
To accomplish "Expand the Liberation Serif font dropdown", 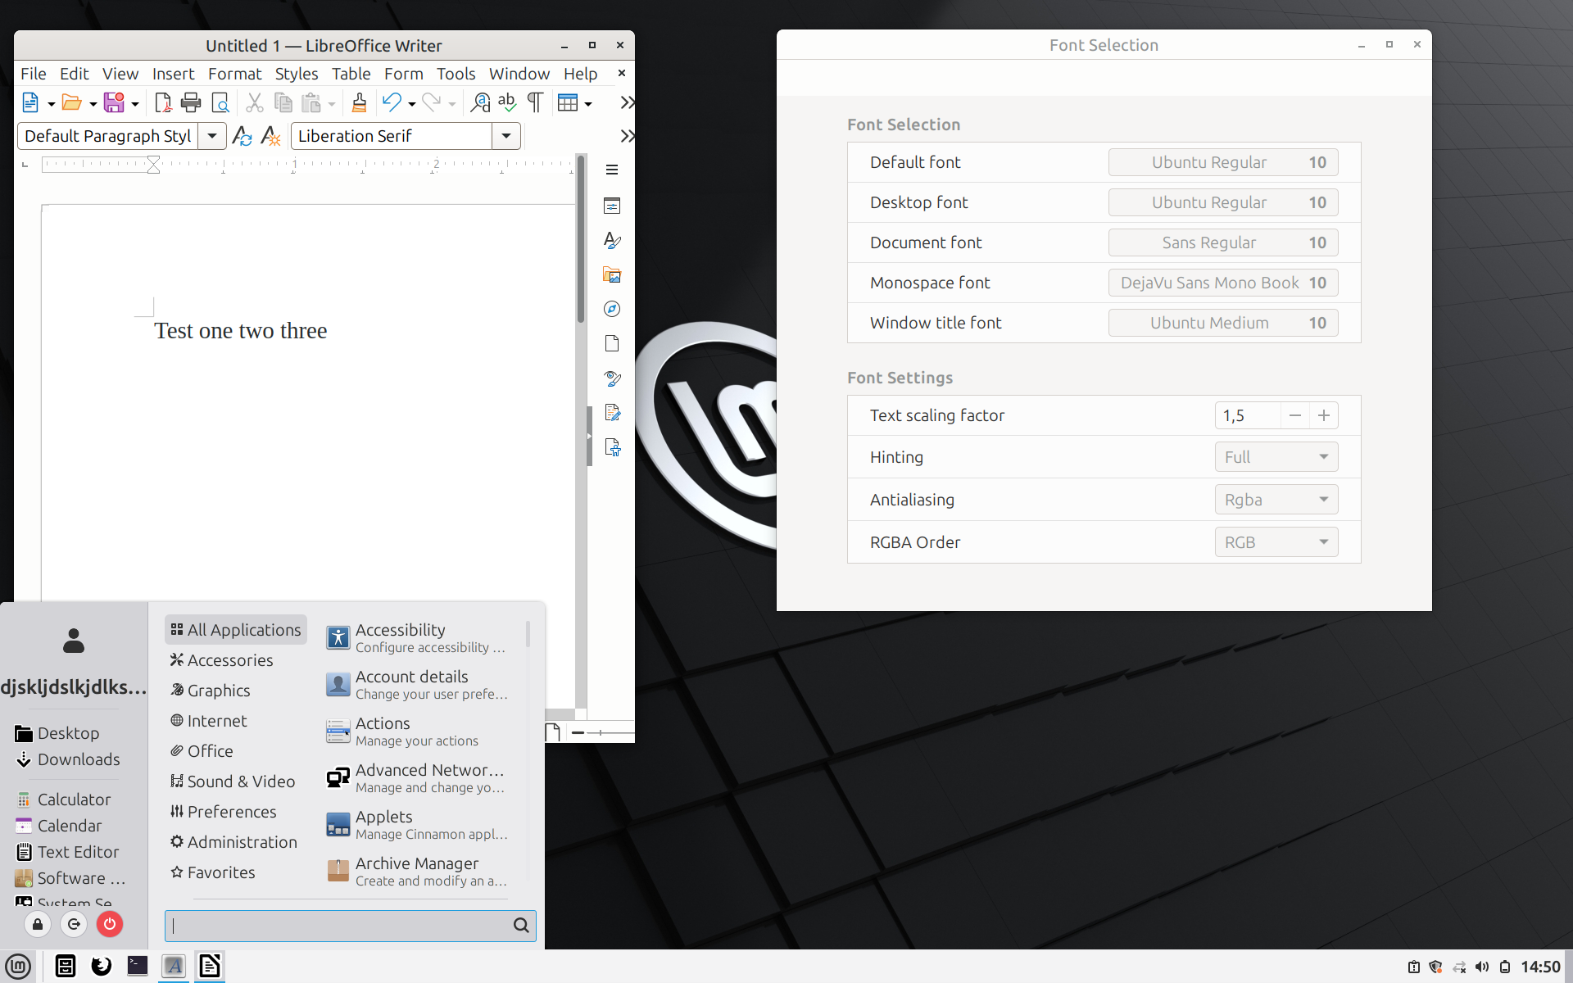I will 506,136.
